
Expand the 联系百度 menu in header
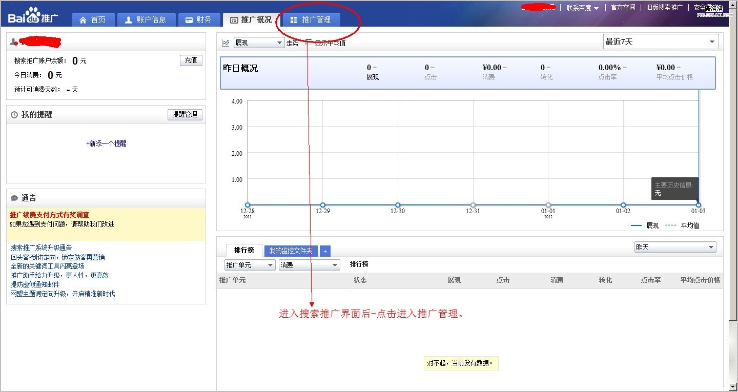pyautogui.click(x=582, y=8)
